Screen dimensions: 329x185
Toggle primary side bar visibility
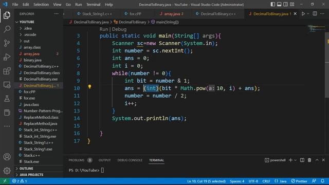[x=272, y=4]
